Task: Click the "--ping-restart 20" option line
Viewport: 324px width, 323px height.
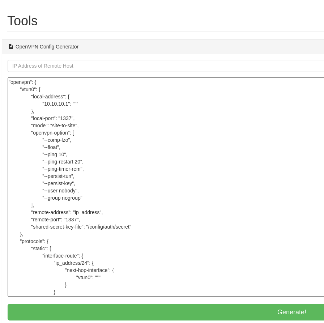Action: point(63,162)
